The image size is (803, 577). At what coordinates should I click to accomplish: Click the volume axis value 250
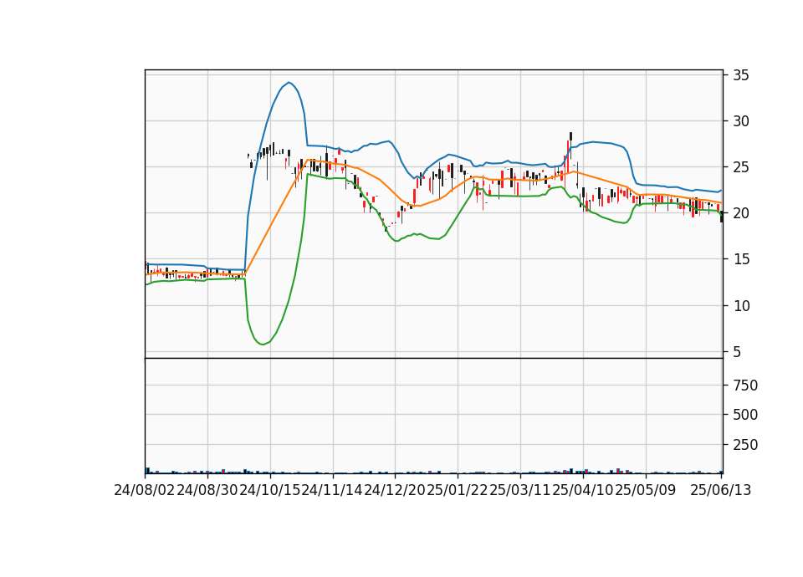click(745, 445)
